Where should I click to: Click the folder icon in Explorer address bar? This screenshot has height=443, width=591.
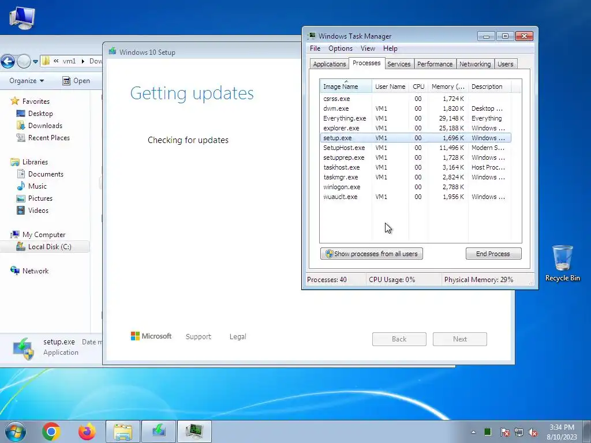click(x=46, y=61)
